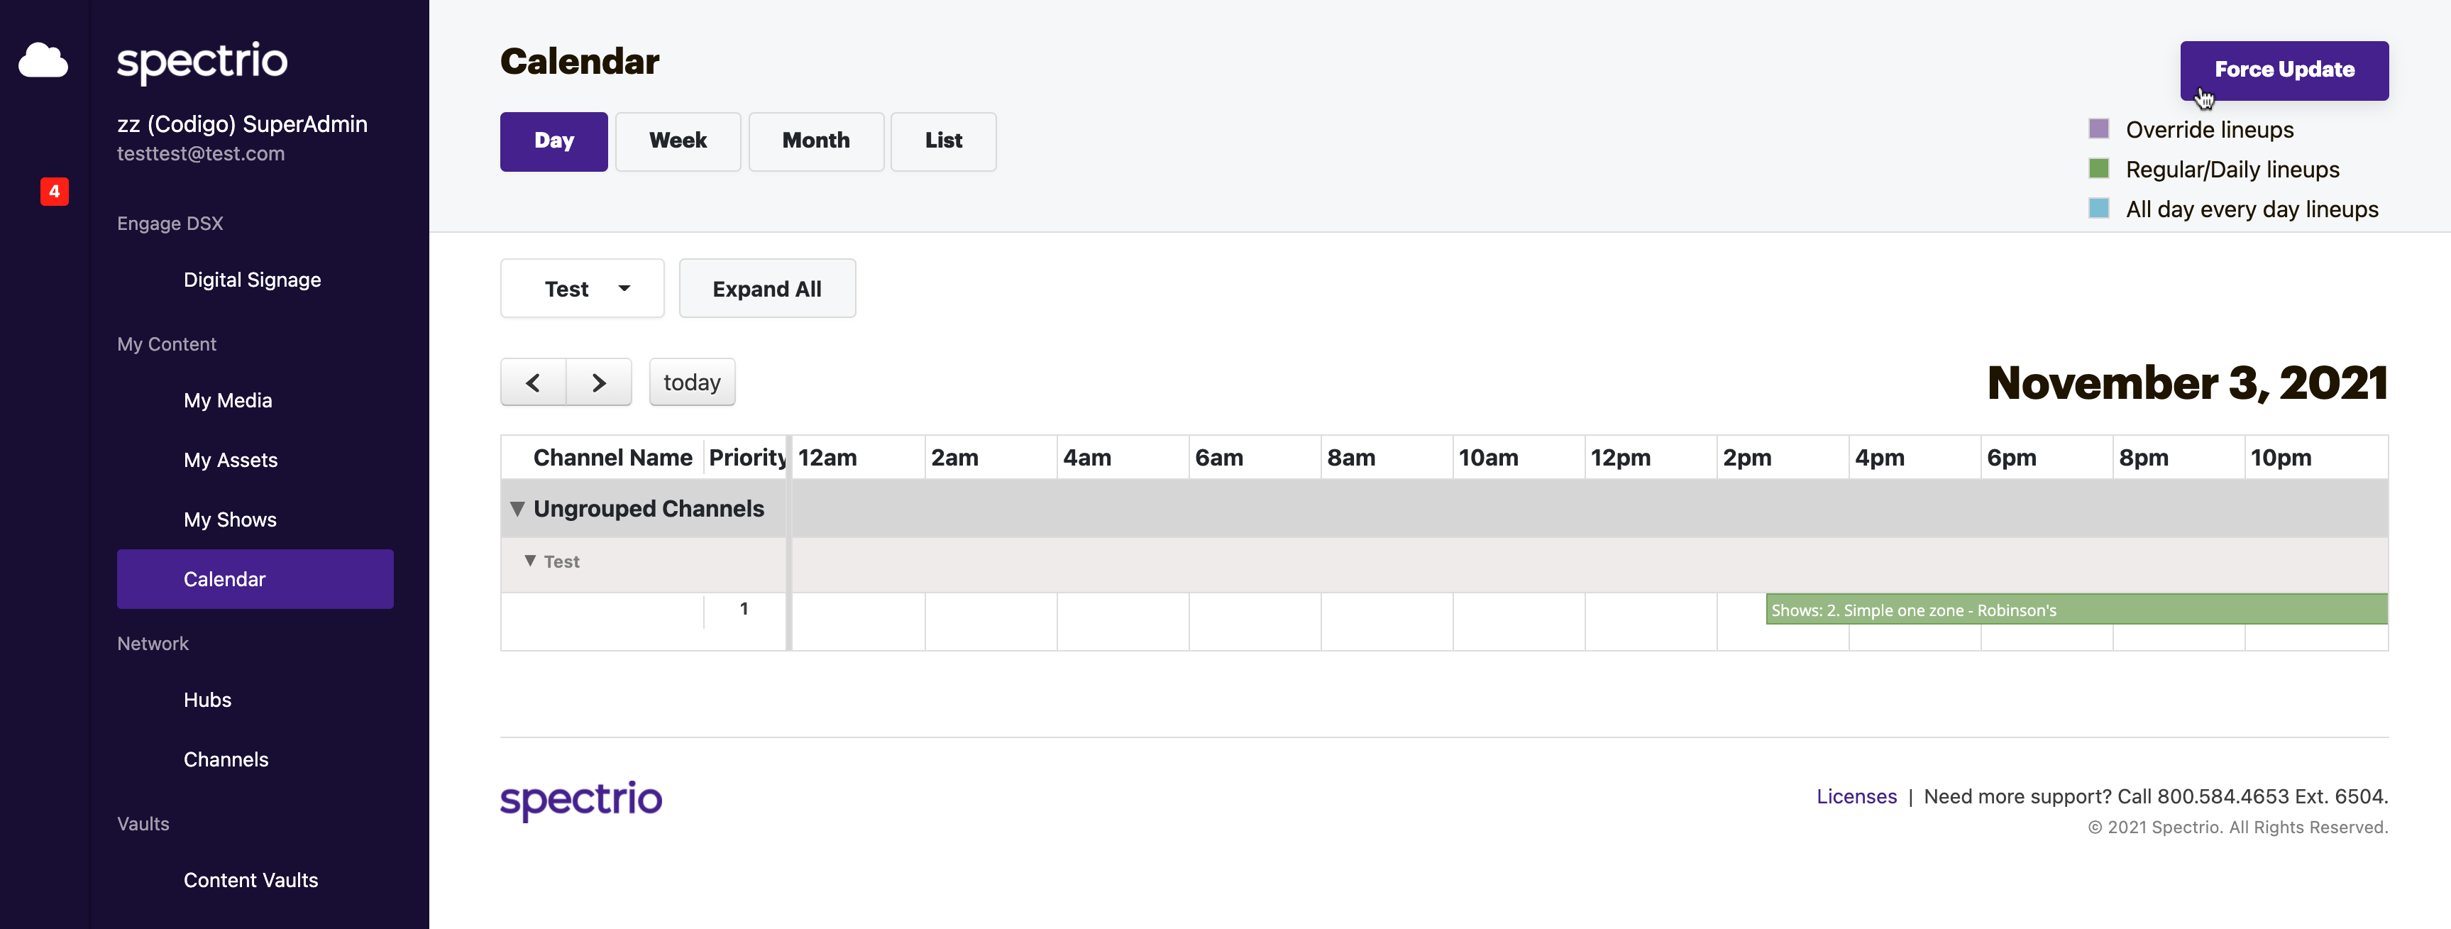The width and height of the screenshot is (2451, 929).
Task: Switch to the List view
Action: [943, 141]
